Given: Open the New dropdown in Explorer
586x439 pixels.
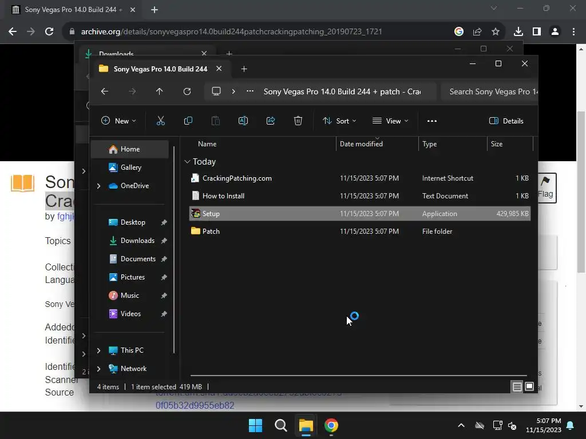Looking at the screenshot, I should click(118, 121).
